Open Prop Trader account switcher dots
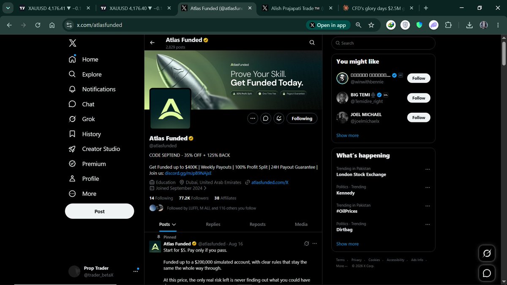507x285 pixels. (x=136, y=271)
